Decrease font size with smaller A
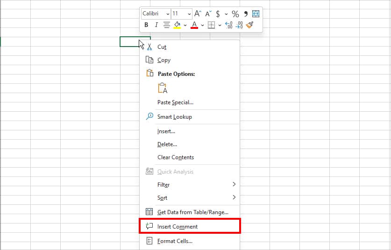This screenshot has height=250, width=391. [208, 14]
